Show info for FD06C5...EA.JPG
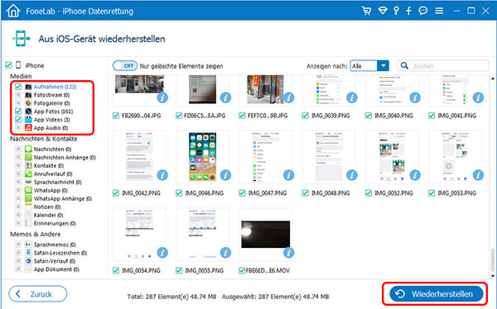Viewport: 497px width, 309px height. [x=225, y=97]
